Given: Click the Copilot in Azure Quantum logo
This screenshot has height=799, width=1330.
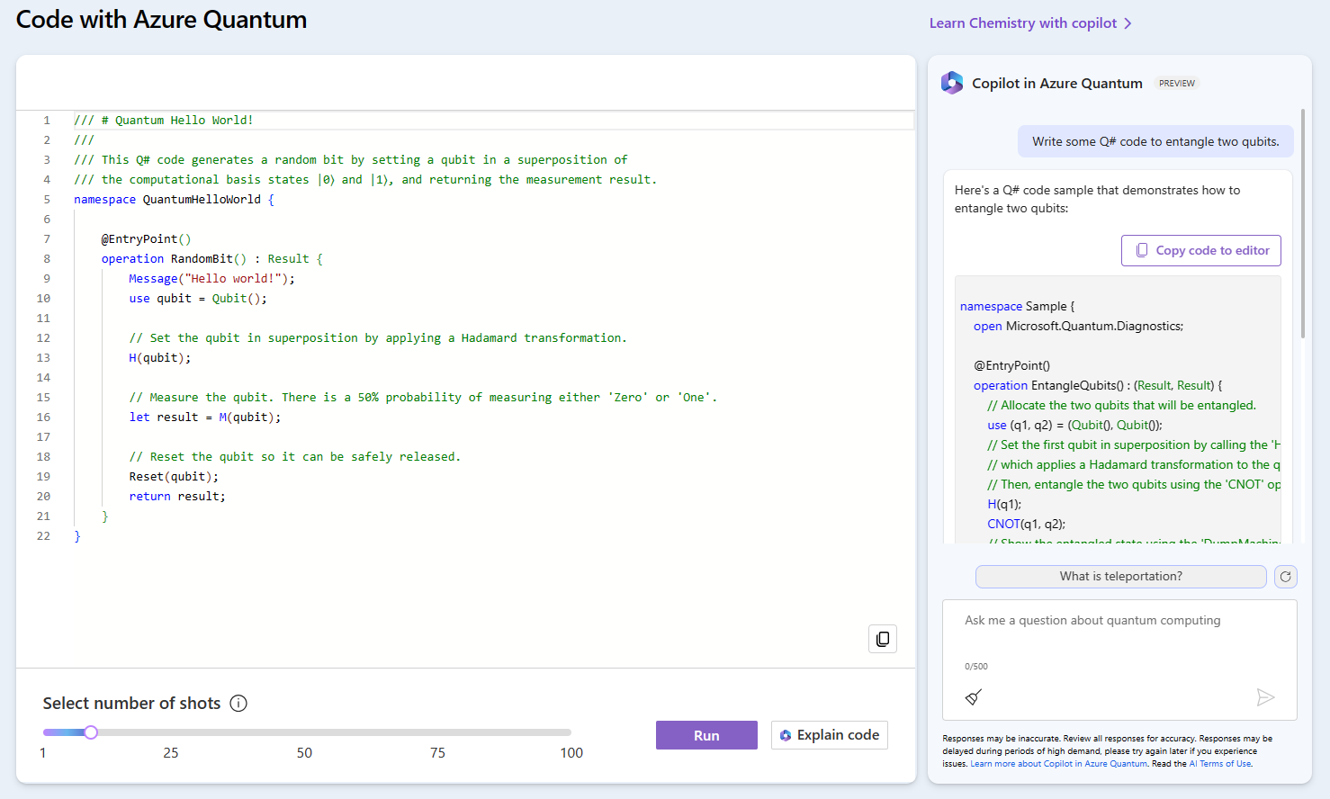Looking at the screenshot, I should click(952, 83).
